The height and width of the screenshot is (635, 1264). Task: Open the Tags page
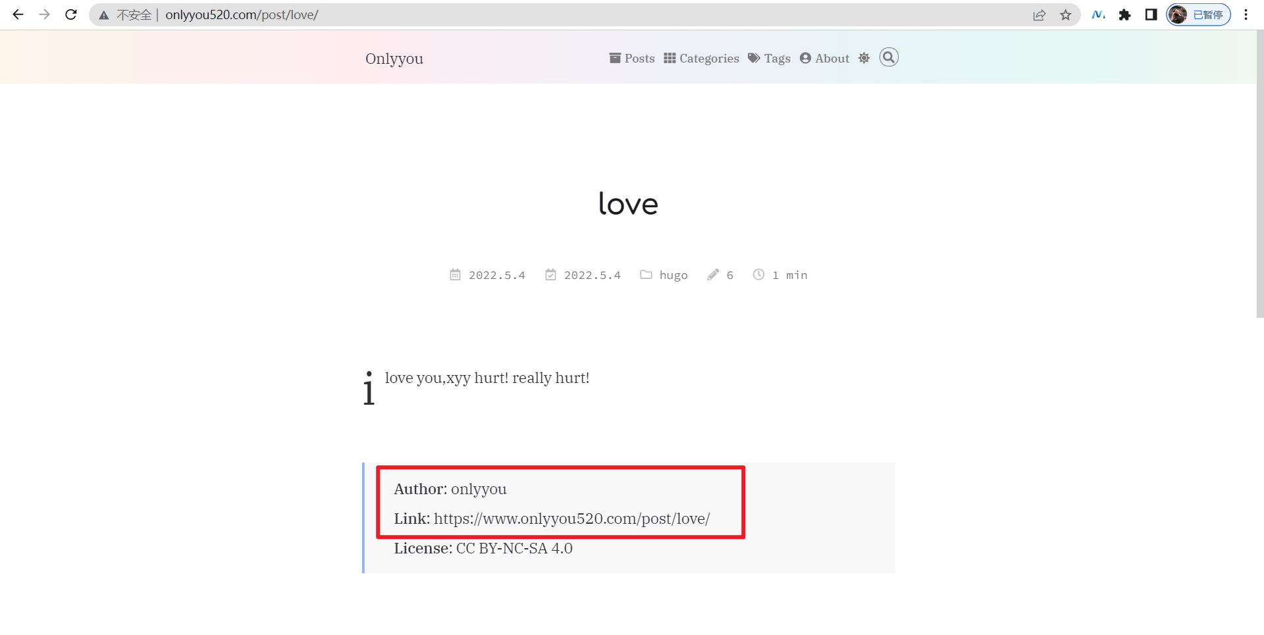point(769,59)
